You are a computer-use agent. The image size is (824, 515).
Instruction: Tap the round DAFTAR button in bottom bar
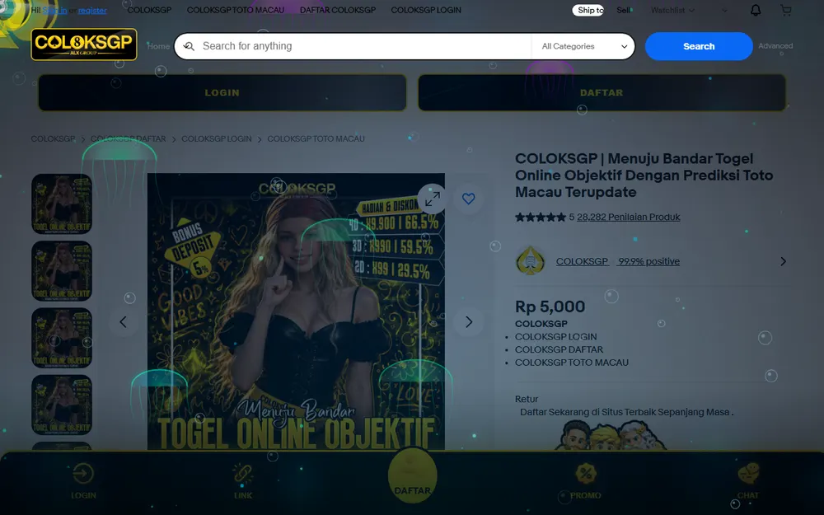click(413, 475)
